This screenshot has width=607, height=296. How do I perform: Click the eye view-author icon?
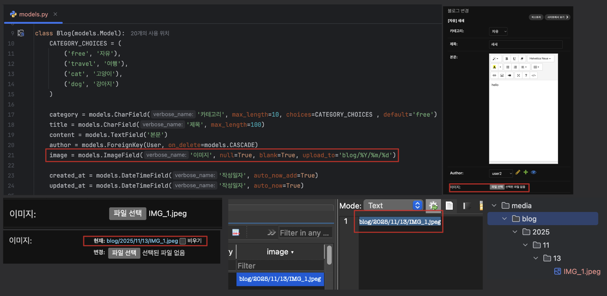[x=534, y=172]
